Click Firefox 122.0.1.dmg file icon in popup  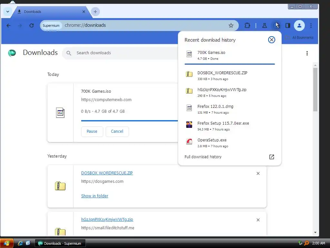tap(189, 108)
